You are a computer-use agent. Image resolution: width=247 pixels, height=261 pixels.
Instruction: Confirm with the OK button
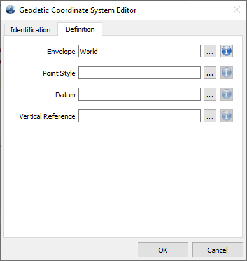(x=163, y=250)
